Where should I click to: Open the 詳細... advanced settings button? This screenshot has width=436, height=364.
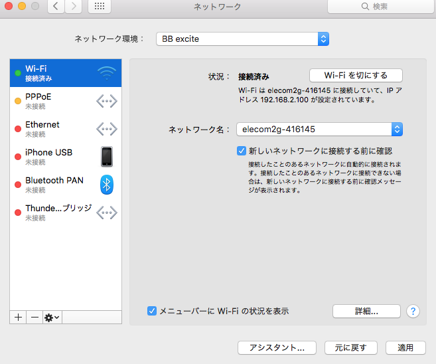point(366,311)
